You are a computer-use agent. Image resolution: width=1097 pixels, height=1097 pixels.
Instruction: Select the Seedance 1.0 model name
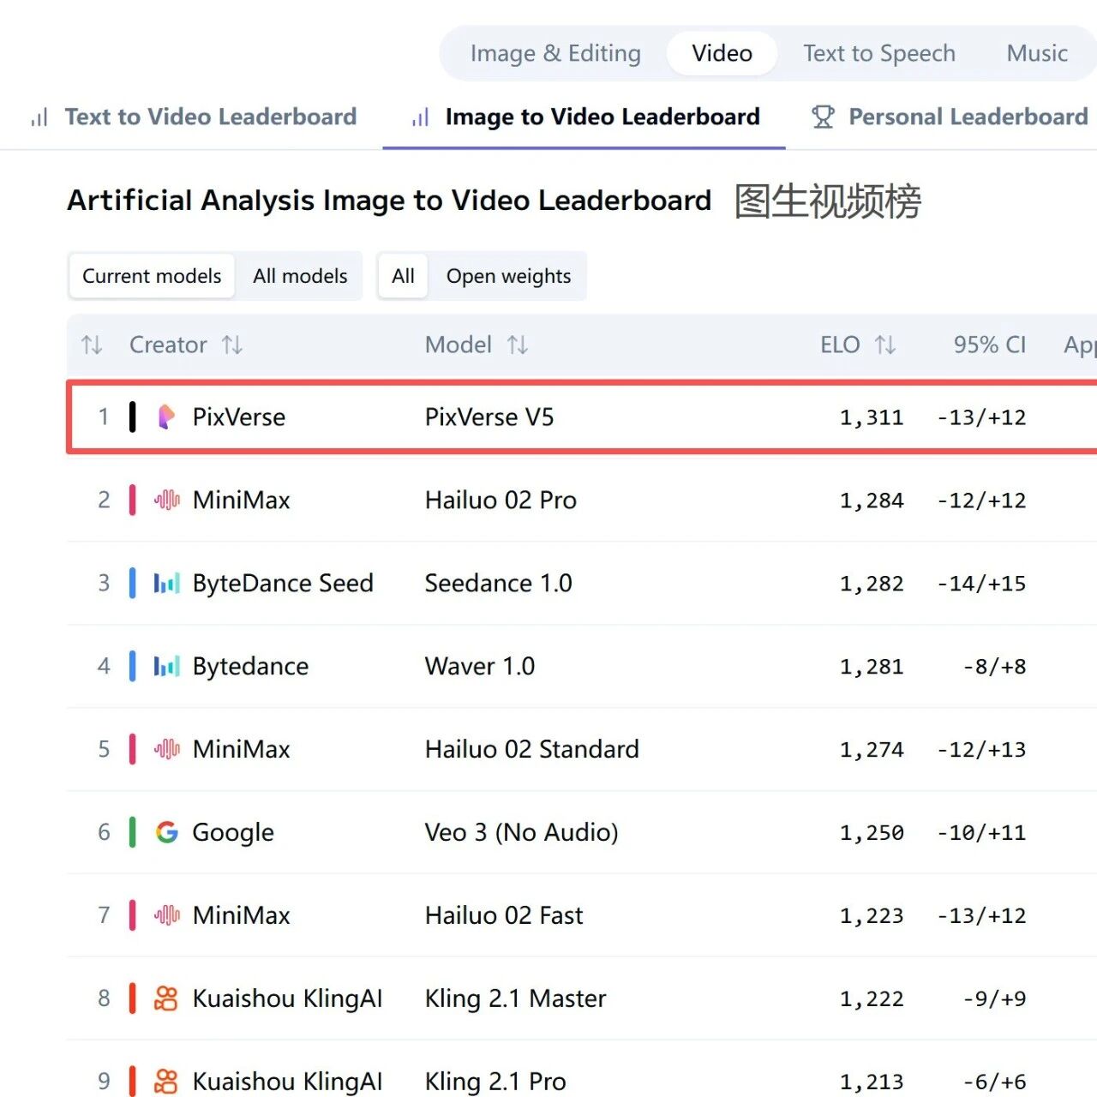click(499, 583)
